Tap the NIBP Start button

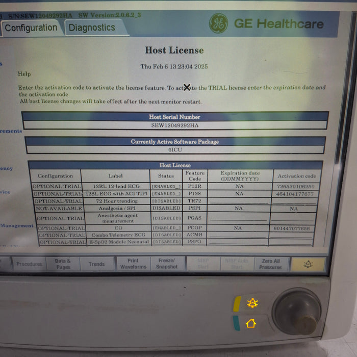tap(203, 264)
